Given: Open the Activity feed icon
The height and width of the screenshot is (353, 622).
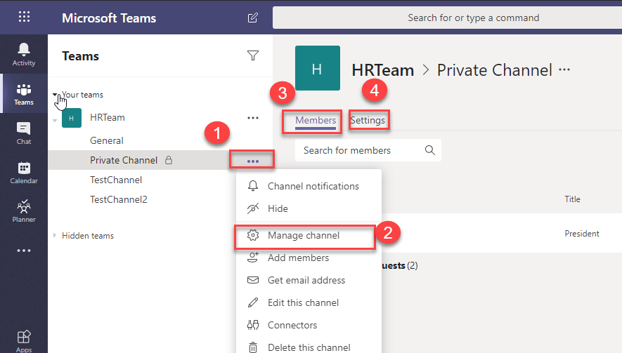Looking at the screenshot, I should (24, 54).
